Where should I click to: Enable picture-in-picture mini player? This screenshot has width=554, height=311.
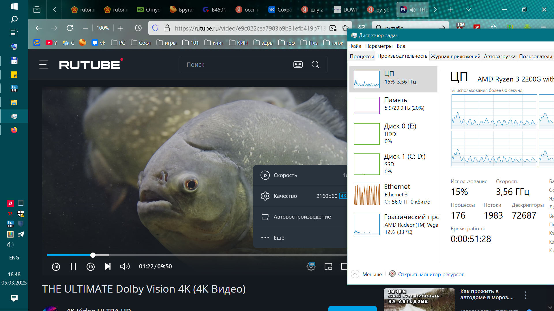(x=328, y=266)
